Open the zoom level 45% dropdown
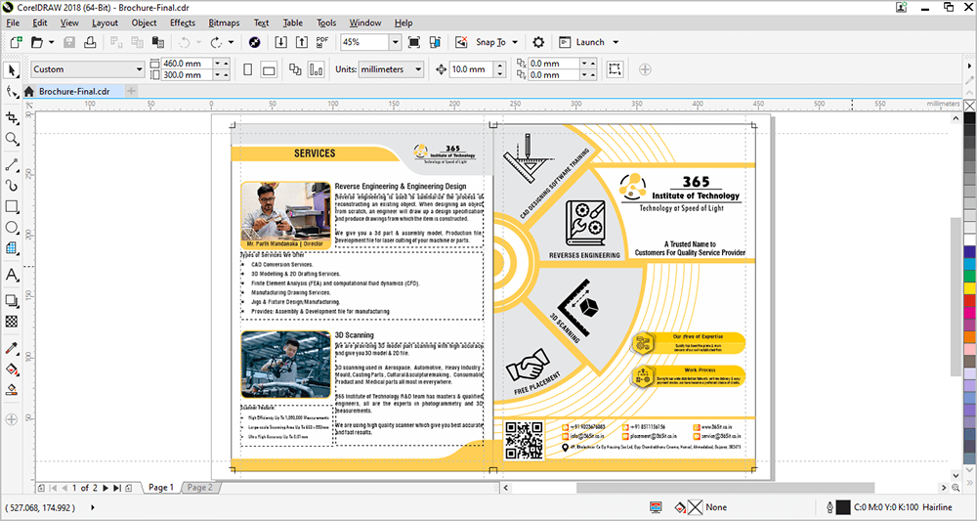 [395, 42]
